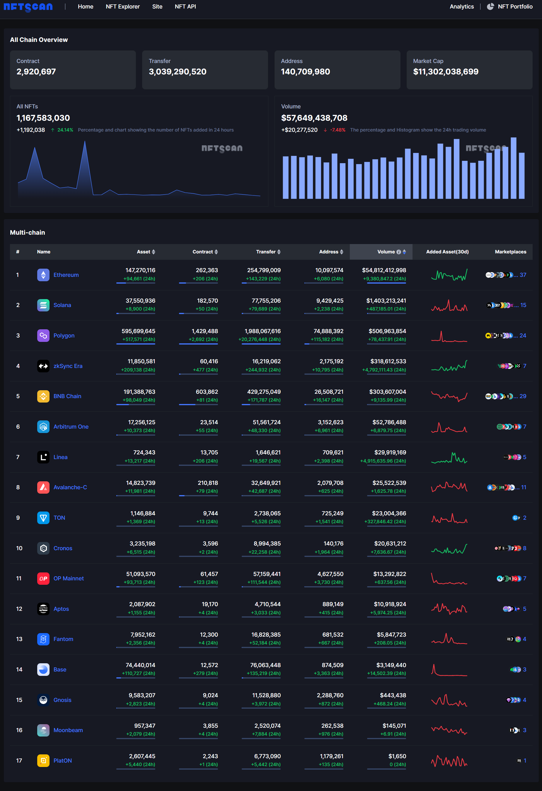Screen dimensions: 542x791
Task: Open the Polygon chain icon
Action: [x=43, y=336]
